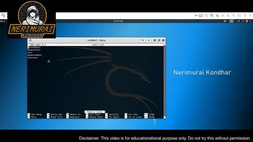253x142 pixels.
Task: Click the 'user' line in nano
Action: tap(30, 52)
